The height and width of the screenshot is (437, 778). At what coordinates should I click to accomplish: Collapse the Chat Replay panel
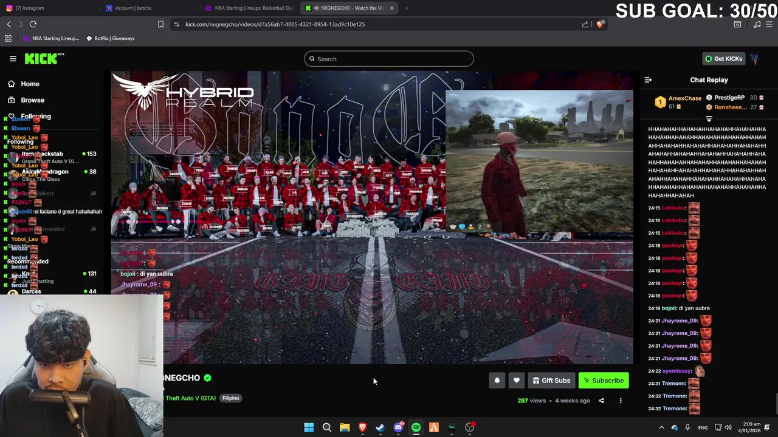coord(648,80)
